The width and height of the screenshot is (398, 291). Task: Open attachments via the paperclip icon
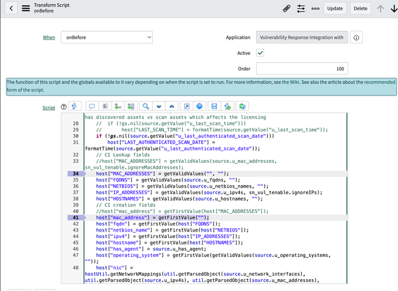286,9
